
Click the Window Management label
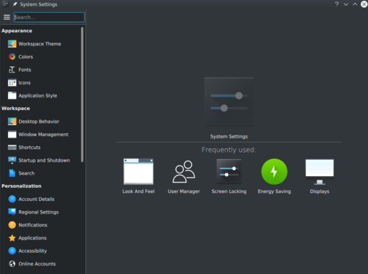(44, 134)
